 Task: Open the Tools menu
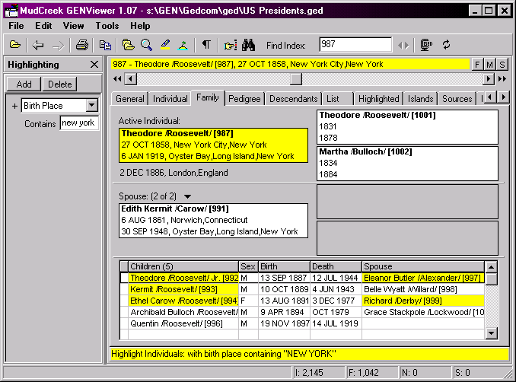107,26
